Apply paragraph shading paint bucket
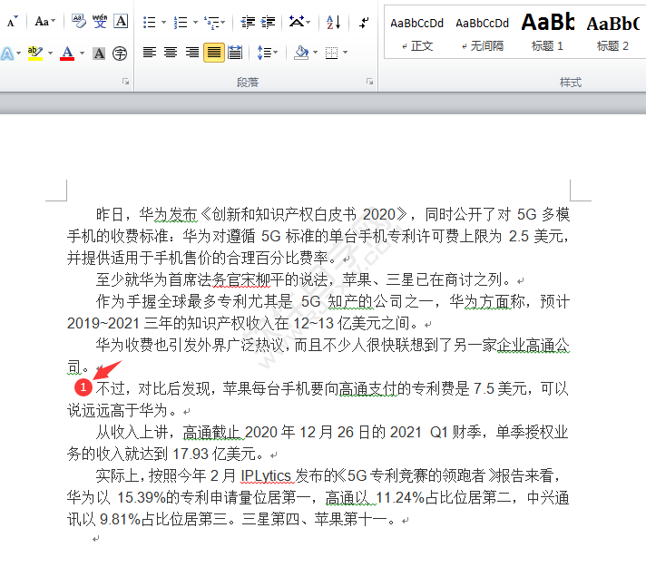Image resolution: width=646 pixels, height=577 pixels. (x=301, y=53)
